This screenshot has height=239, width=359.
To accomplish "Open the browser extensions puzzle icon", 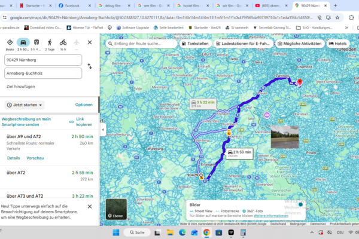I will click(x=351, y=17).
